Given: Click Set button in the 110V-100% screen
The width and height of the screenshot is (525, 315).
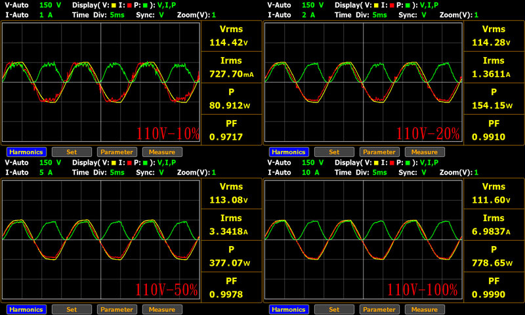Looking at the screenshot, I should coord(334,309).
